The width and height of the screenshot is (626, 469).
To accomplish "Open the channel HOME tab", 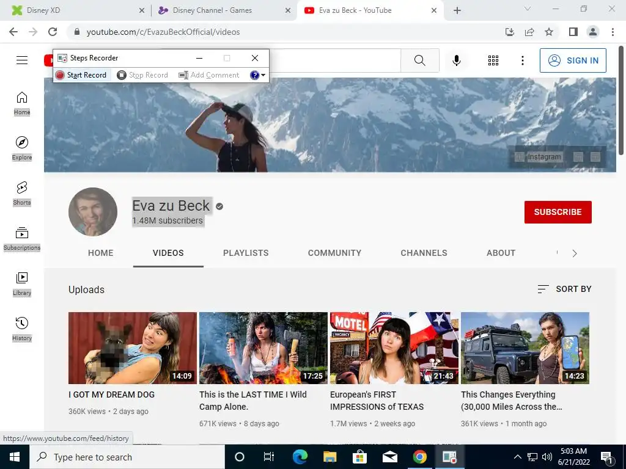I will click(101, 253).
